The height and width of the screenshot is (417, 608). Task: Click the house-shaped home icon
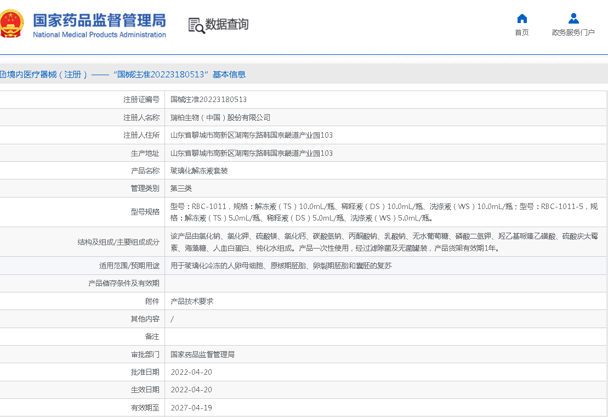(522, 19)
